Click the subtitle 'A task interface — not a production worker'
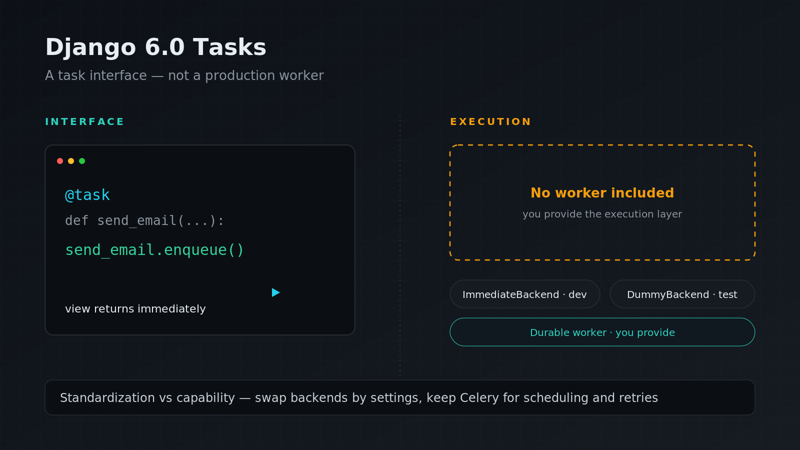 tap(184, 75)
